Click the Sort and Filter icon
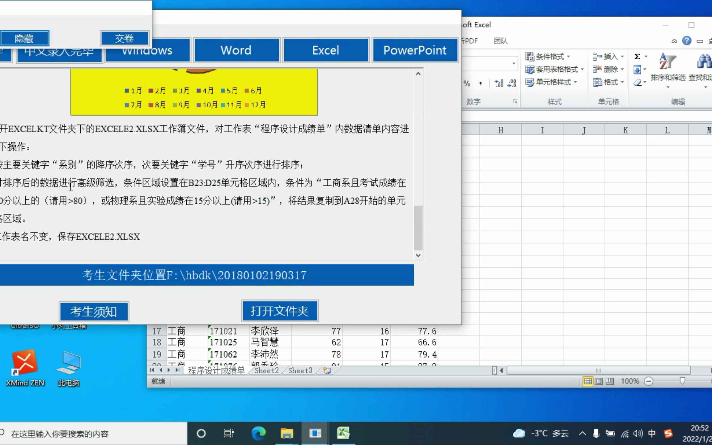712x445 pixels. (668, 62)
